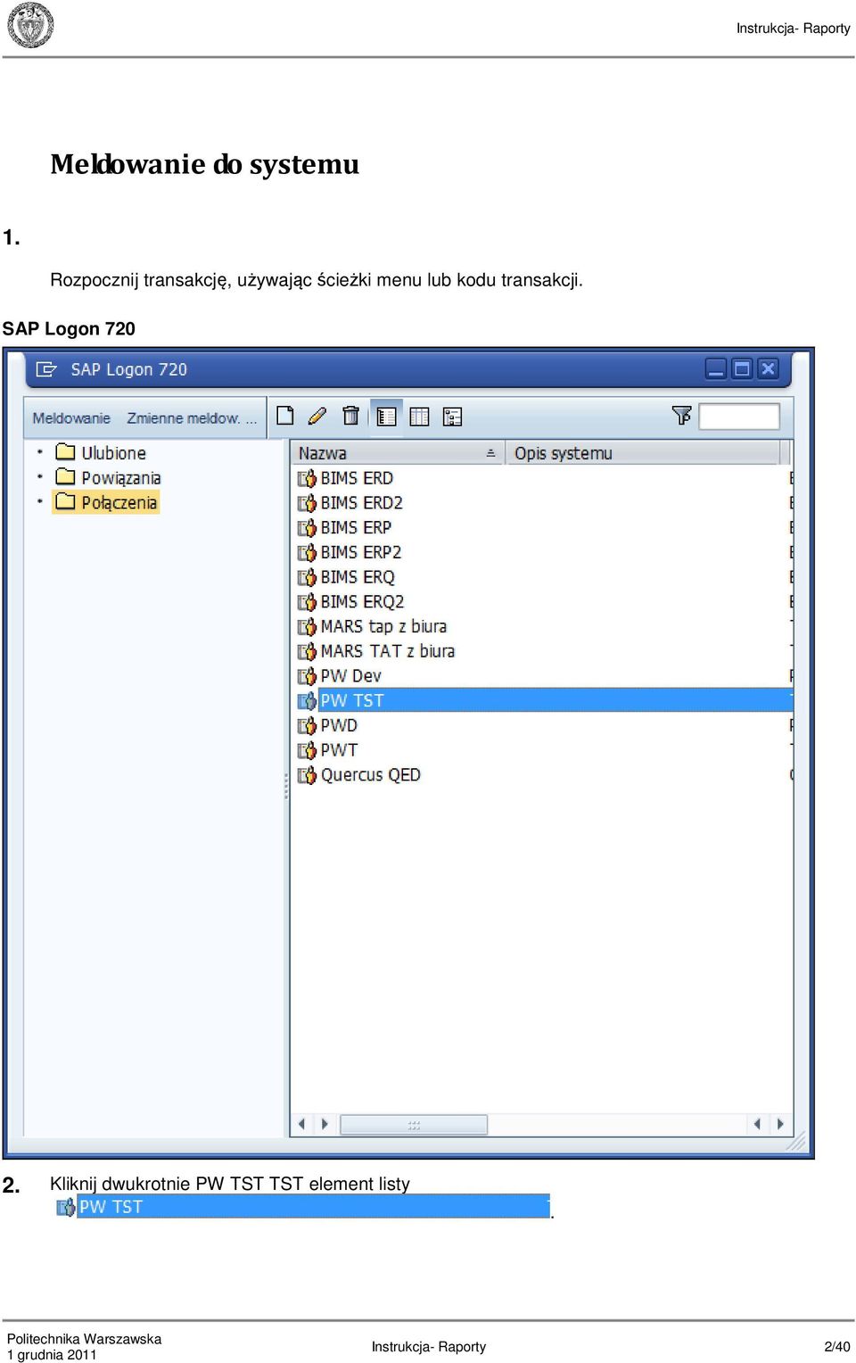The height and width of the screenshot is (1363, 856).
Task: Select the Ulubione folder
Action: tap(113, 453)
